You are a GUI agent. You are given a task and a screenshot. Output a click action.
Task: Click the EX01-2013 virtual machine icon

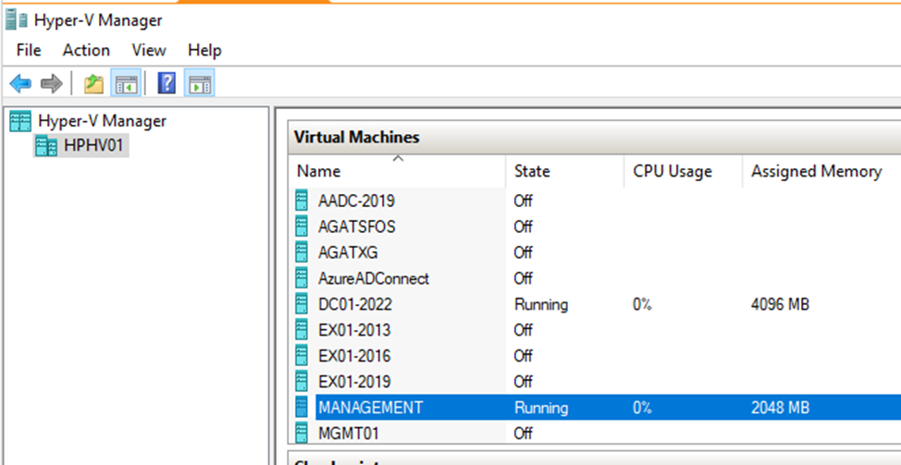[x=302, y=330]
